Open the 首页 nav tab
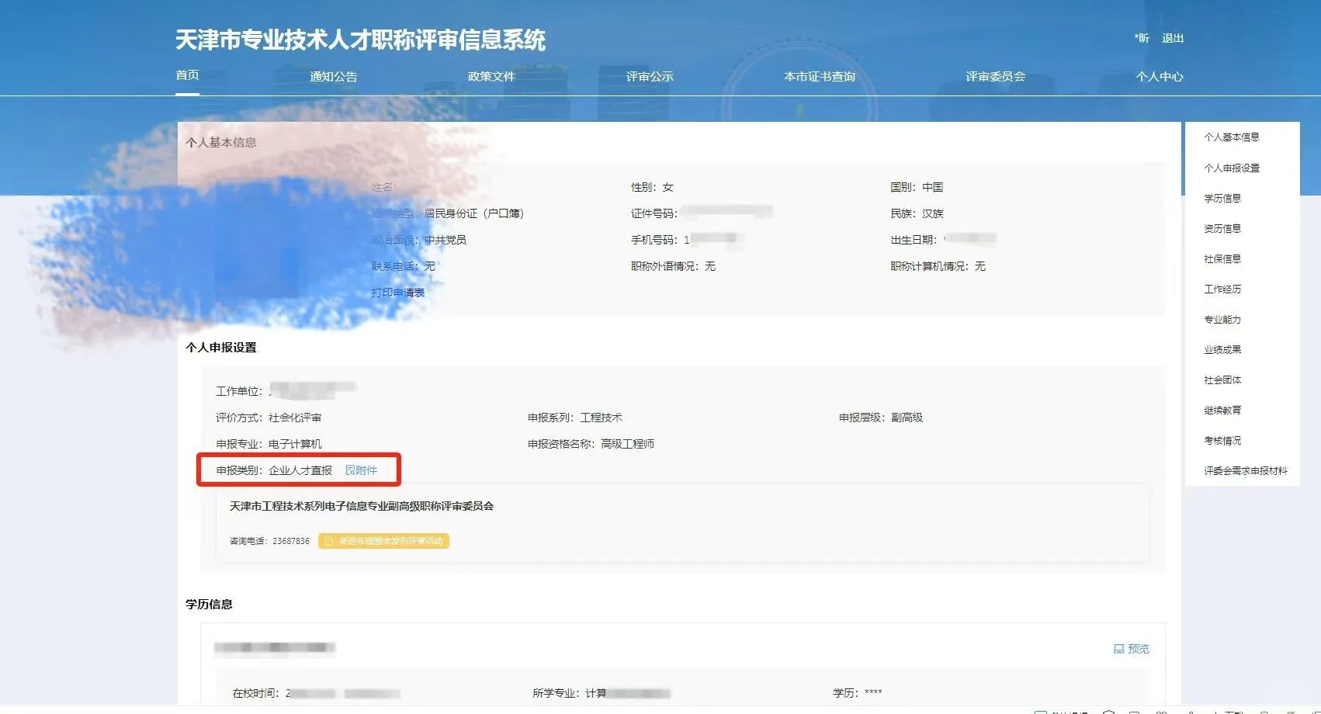This screenshot has height=714, width=1321. pyautogui.click(x=187, y=75)
